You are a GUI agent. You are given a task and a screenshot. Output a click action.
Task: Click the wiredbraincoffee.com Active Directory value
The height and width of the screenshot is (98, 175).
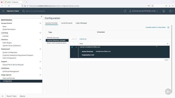coord(103,51)
